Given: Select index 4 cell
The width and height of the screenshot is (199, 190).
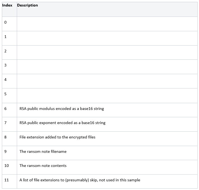Looking at the screenshot, I should pyautogui.click(x=9, y=81).
